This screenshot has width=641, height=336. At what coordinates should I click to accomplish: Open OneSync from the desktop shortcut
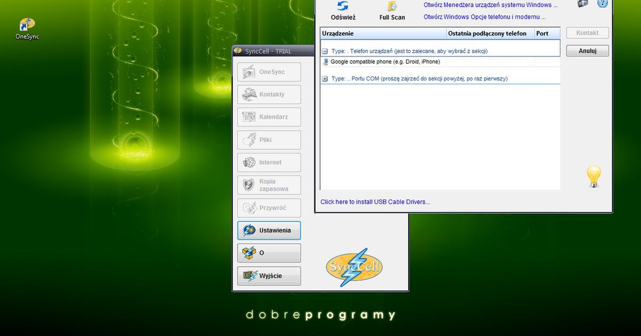26,24
